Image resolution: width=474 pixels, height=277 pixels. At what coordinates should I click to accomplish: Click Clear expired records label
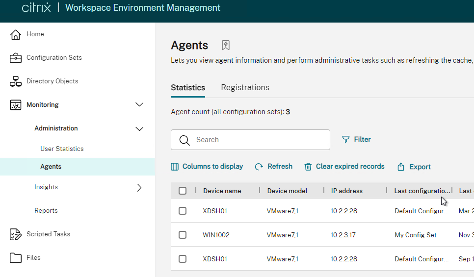point(350,166)
